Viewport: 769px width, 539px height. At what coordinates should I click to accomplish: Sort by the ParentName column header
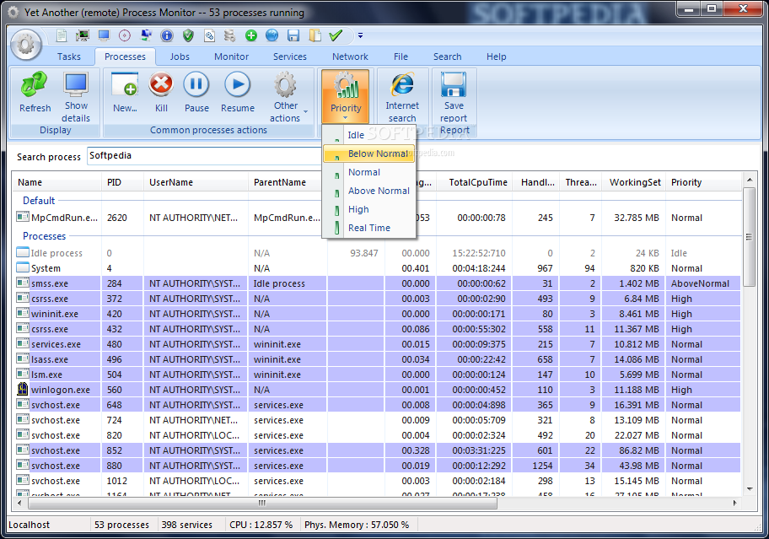point(288,182)
